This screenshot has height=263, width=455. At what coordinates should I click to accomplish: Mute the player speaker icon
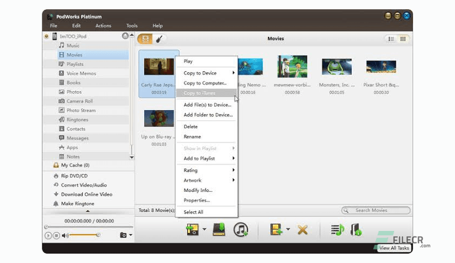[x=65, y=235]
